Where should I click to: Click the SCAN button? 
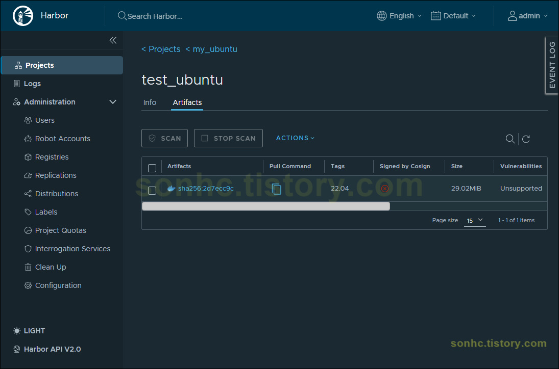click(165, 138)
